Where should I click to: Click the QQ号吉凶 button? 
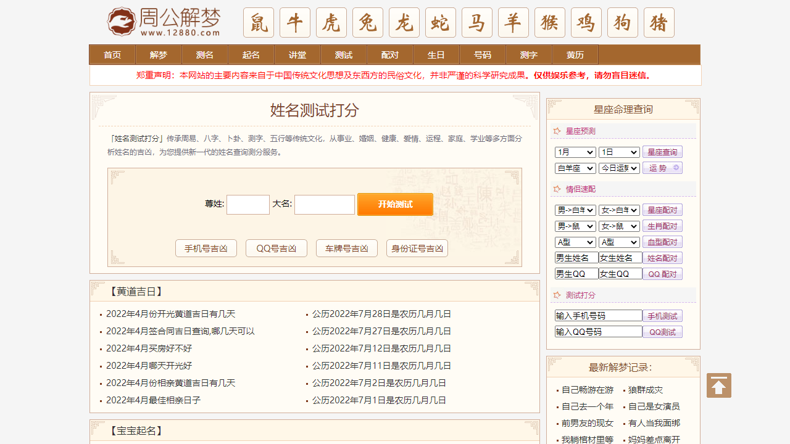click(x=276, y=248)
